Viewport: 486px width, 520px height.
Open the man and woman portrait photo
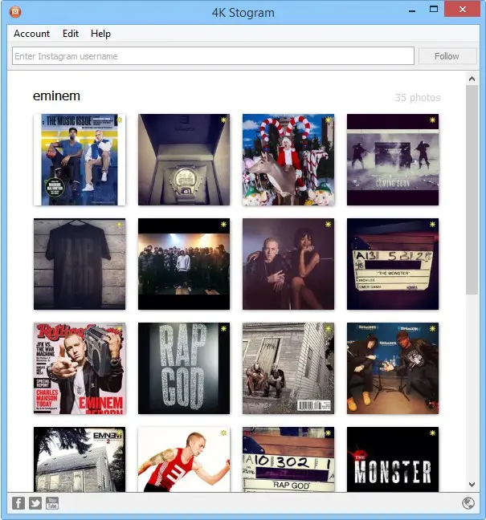coord(288,264)
